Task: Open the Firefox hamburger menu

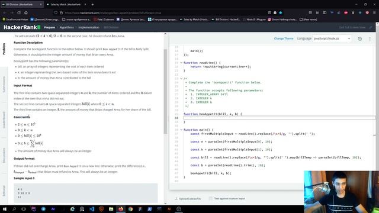Action: (x=374, y=12)
